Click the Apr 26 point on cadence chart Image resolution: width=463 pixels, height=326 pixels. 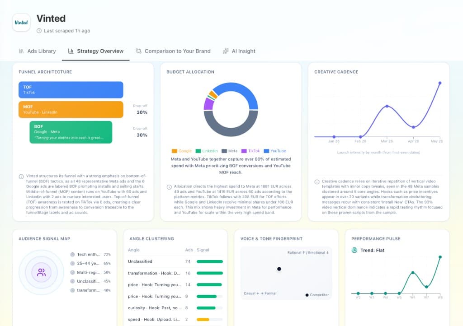[x=413, y=127]
